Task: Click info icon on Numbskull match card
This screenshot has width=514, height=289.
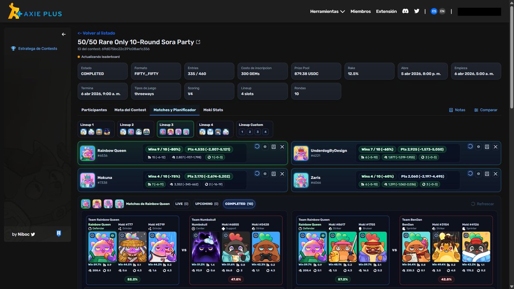Action: coord(195,235)
